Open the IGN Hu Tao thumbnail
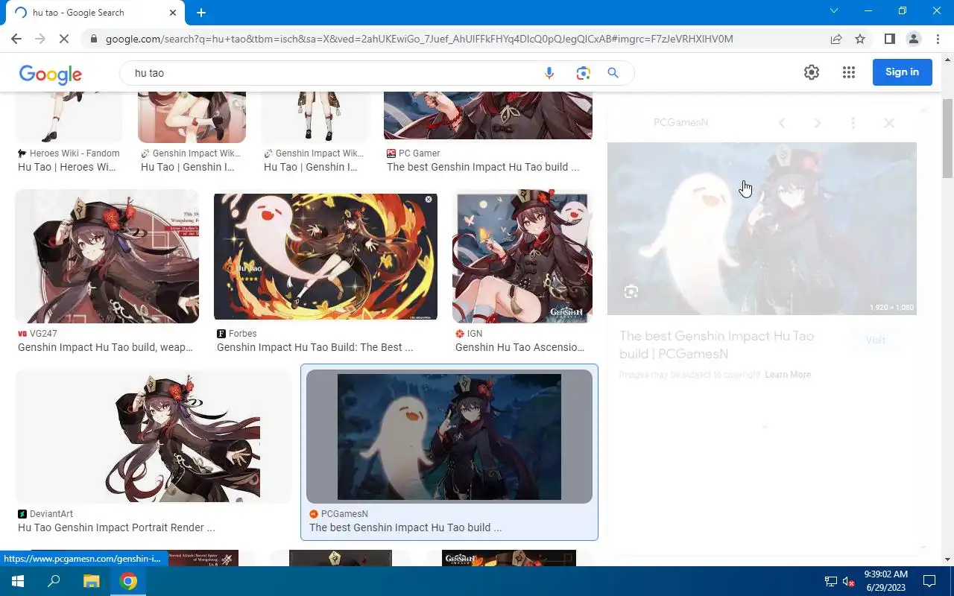 coord(522,256)
